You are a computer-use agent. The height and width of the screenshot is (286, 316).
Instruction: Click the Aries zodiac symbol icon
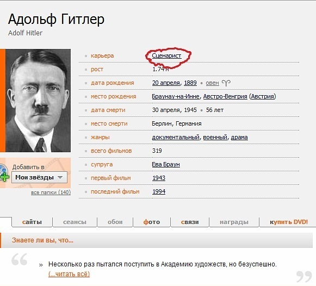226,83
